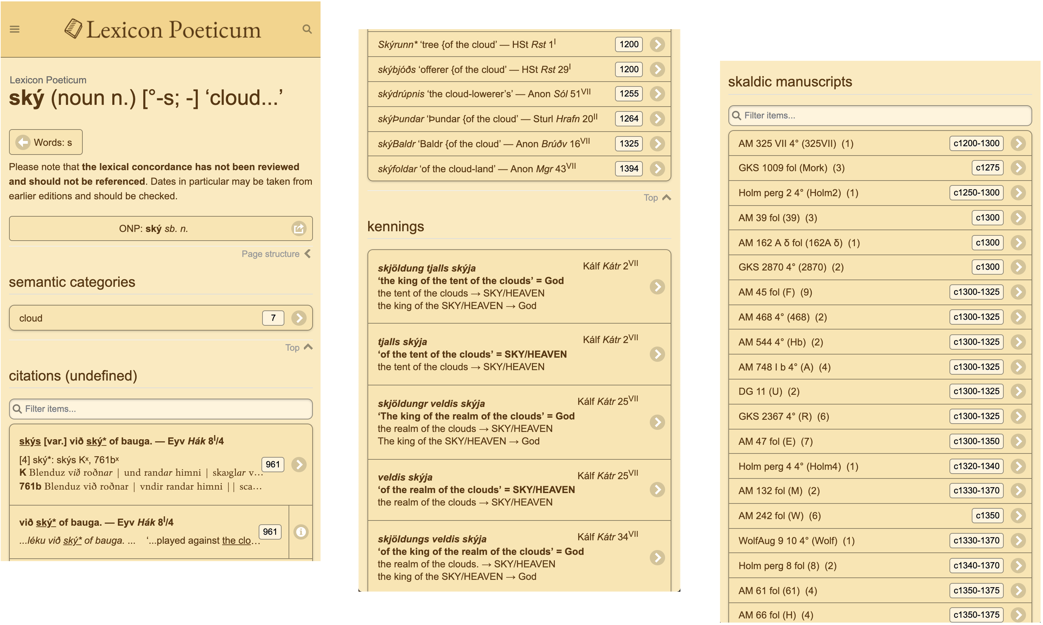Open ONP ský external link icon
Screen dimensions: 1043x625
pyautogui.click(x=299, y=229)
